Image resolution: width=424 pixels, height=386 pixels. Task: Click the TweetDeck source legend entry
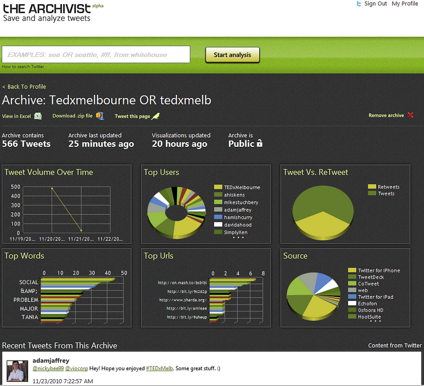(370, 277)
